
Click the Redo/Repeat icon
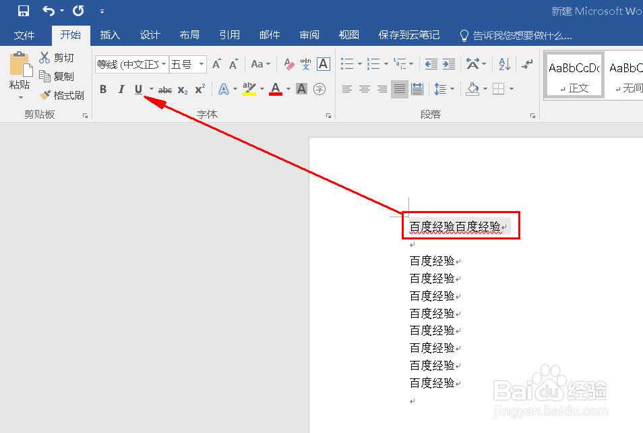(x=78, y=11)
